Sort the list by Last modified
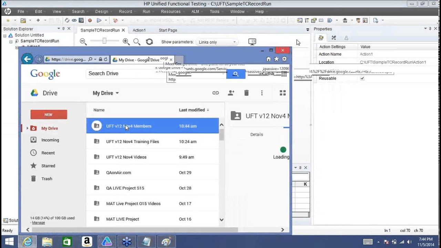 point(194,110)
